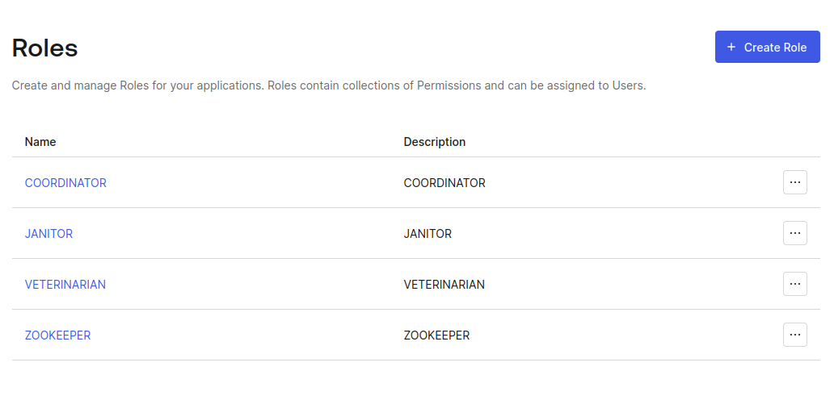The width and height of the screenshot is (834, 400).
Task: Click the ZOOKEEPER description cell text
Action: click(436, 335)
